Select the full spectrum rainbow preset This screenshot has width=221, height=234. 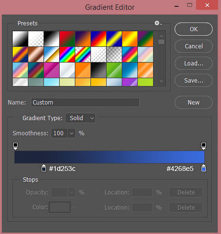67,54
